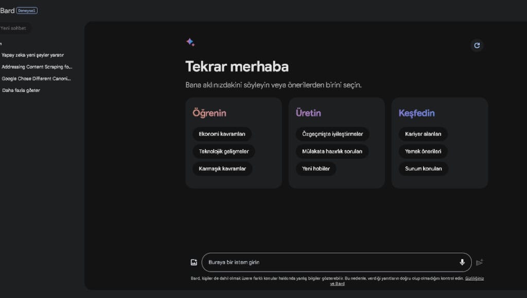This screenshot has width=527, height=298.
Task: Choose the Teknolojik gelişmeler suggestion
Action: pos(223,152)
